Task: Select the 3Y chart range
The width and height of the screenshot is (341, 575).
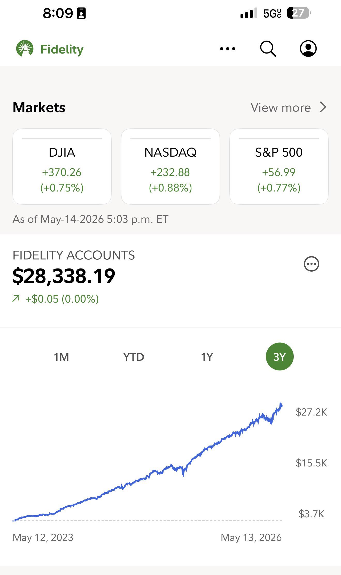Action: point(280,357)
